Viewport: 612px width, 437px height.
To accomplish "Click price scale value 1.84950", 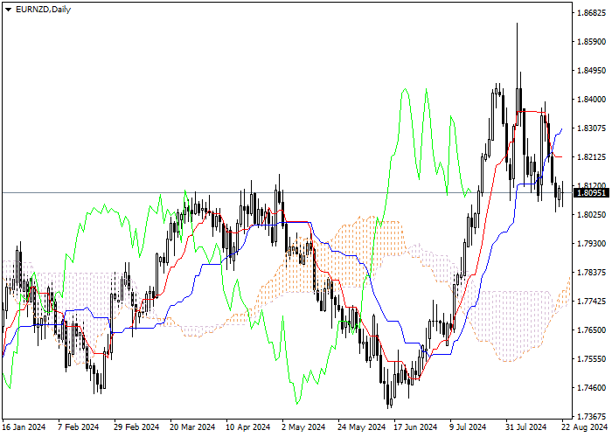I will pyautogui.click(x=592, y=70).
